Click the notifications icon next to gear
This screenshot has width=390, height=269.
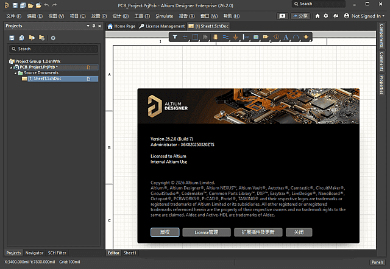[x=336, y=16]
